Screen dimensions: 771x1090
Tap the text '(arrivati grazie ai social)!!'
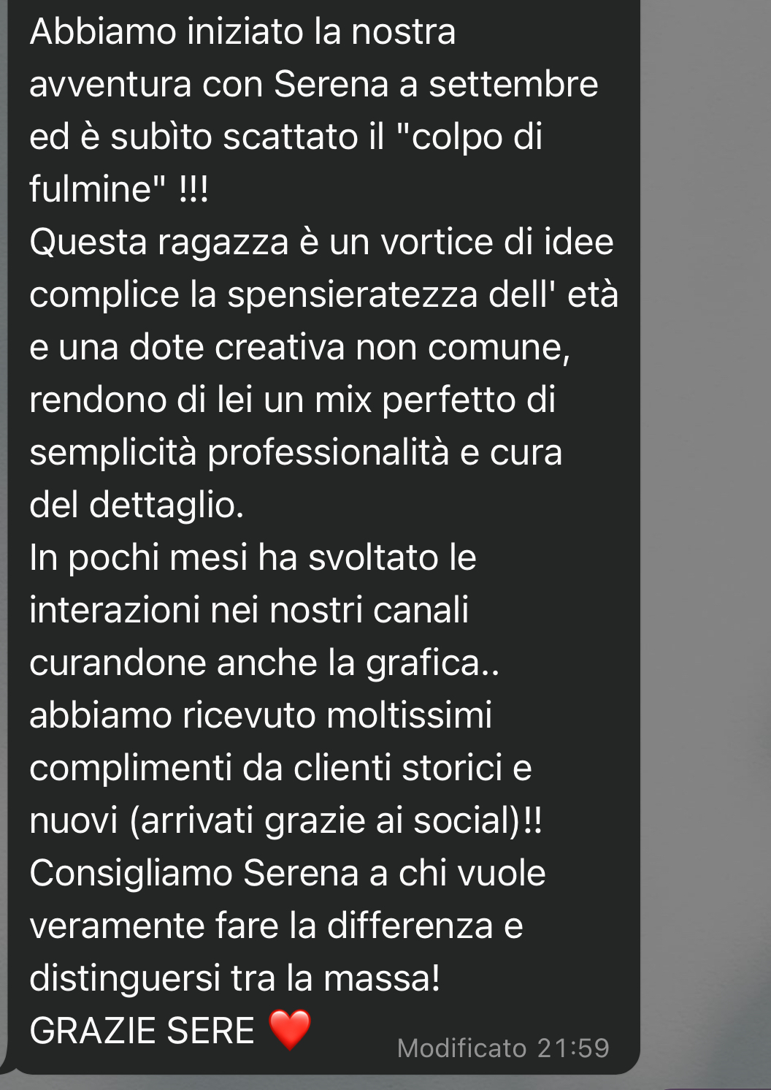coord(336,820)
